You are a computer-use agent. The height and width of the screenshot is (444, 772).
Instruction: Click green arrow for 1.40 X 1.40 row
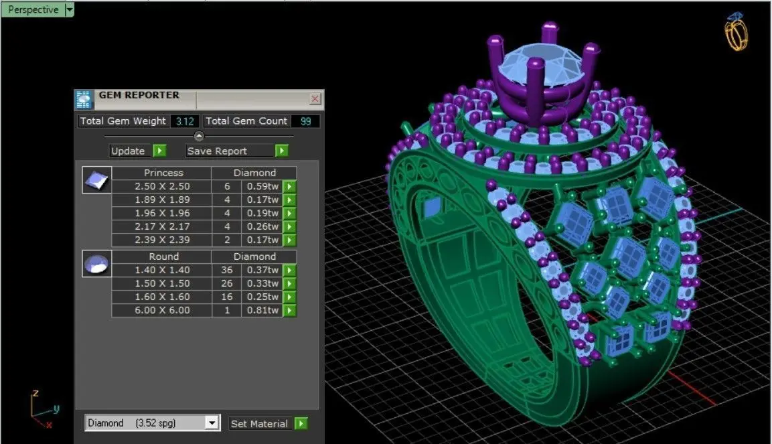point(289,271)
